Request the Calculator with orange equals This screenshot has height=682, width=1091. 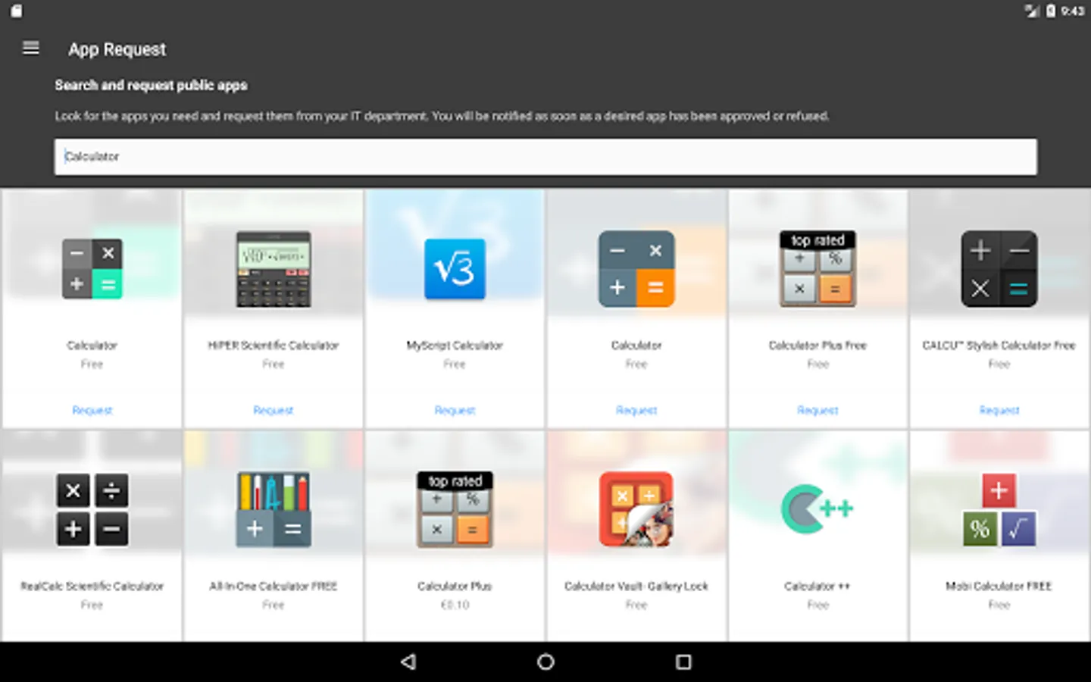point(636,410)
